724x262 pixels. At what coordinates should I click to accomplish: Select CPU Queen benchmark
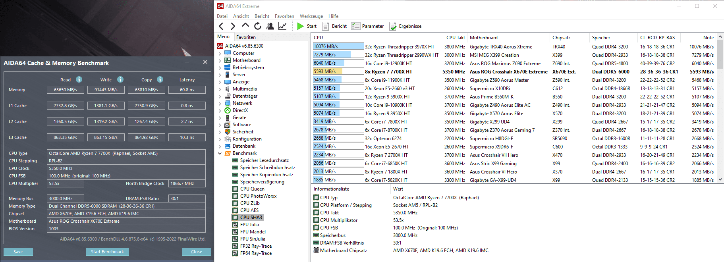(x=252, y=189)
